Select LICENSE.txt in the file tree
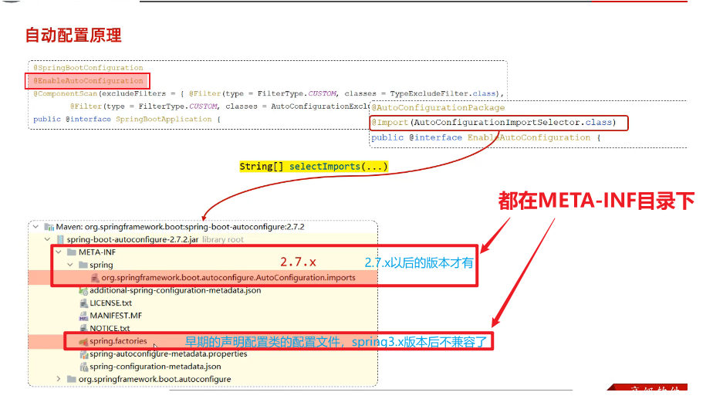713x399 pixels. 110,303
